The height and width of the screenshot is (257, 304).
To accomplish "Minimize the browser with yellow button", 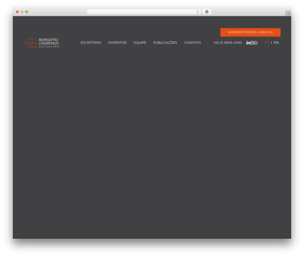I will 22,12.
